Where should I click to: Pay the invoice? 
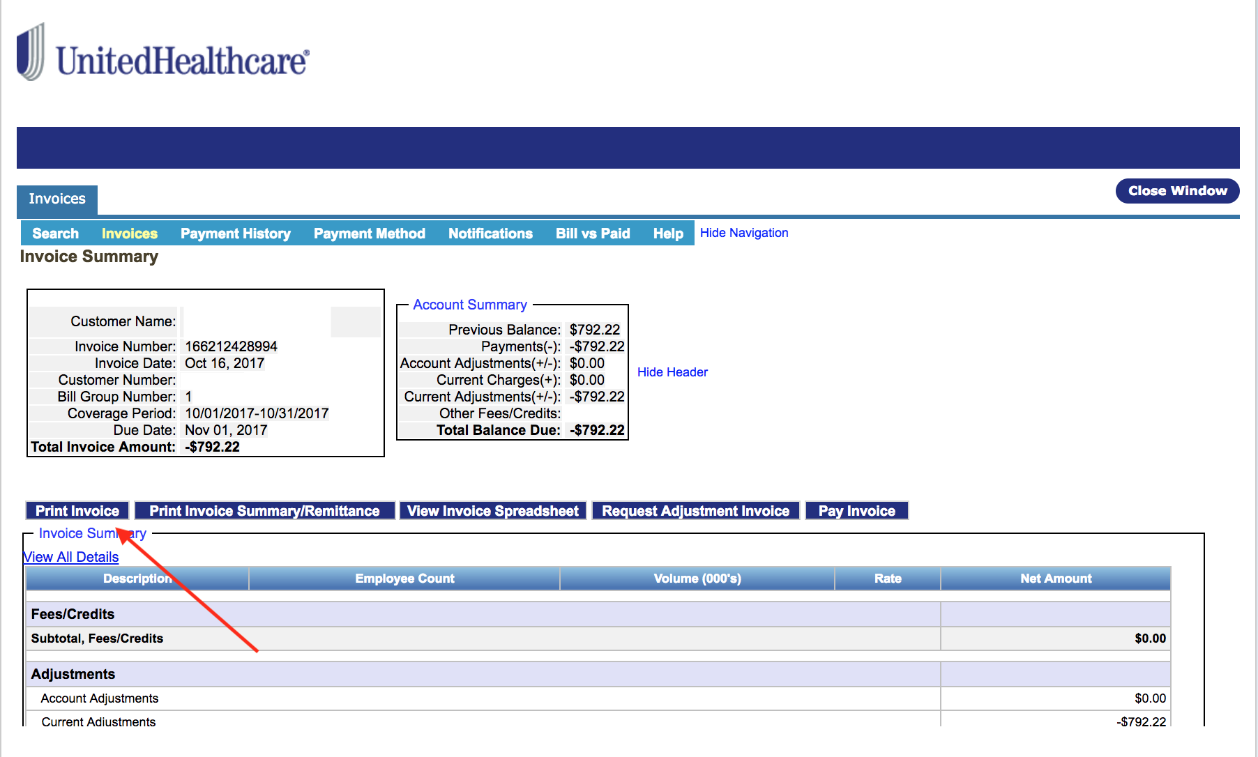[856, 510]
